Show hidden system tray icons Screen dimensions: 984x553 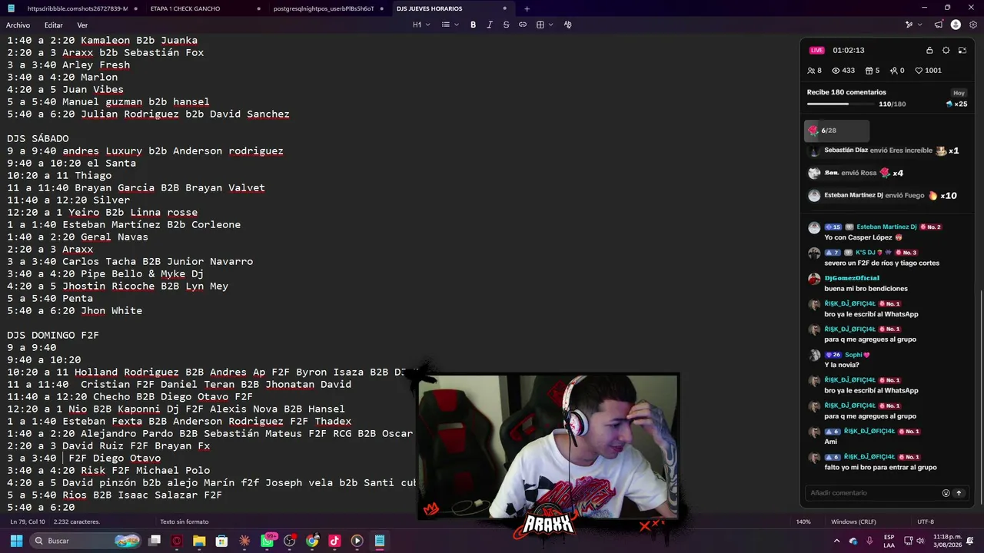pos(837,541)
